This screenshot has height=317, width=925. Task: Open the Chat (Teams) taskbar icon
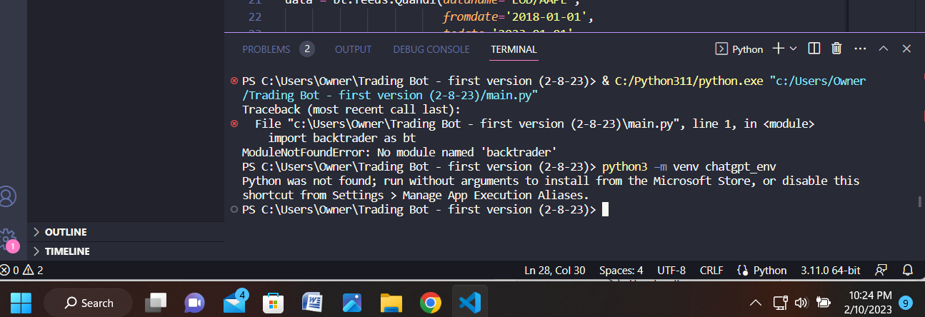pyautogui.click(x=194, y=303)
